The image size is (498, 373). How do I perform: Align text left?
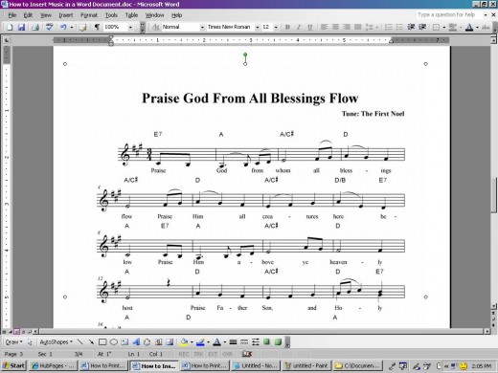tap(324, 27)
